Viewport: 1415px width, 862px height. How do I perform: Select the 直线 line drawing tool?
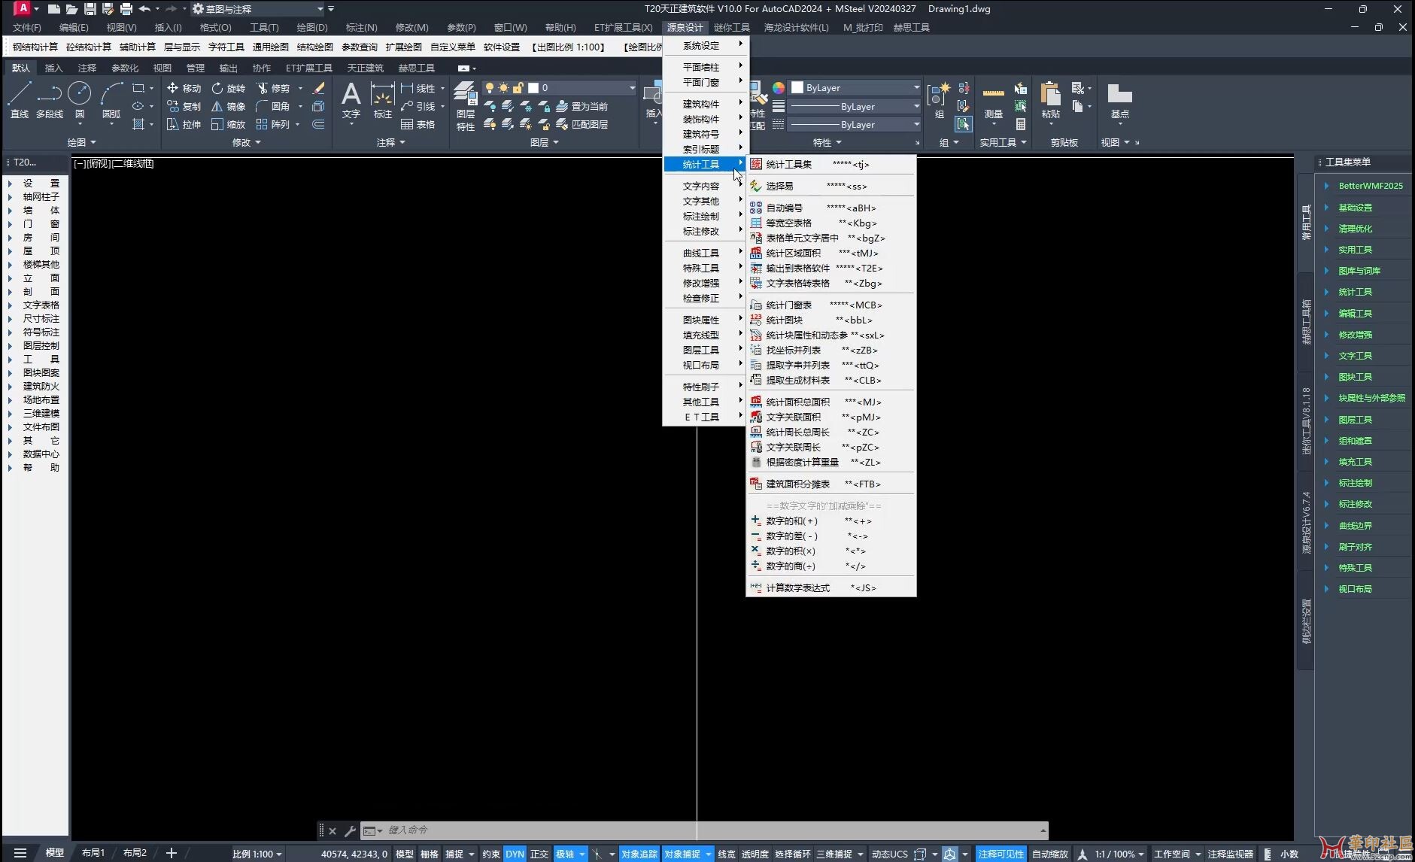19,100
